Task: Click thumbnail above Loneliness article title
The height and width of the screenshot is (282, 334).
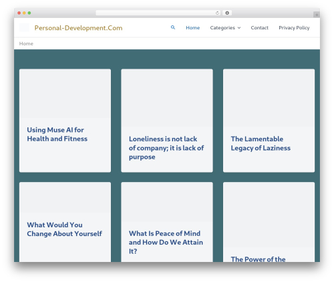Action: coord(167,98)
